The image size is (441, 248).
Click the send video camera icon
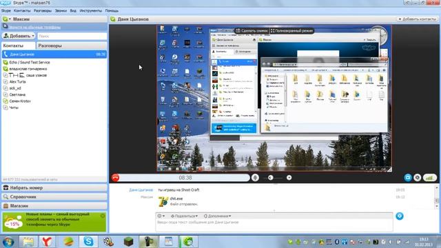(408, 178)
